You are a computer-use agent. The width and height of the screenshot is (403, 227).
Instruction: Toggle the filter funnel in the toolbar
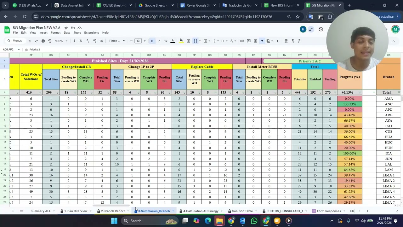point(262,41)
